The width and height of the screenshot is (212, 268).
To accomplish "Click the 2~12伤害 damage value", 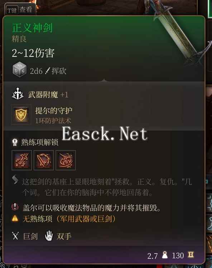I will coord(33,53).
